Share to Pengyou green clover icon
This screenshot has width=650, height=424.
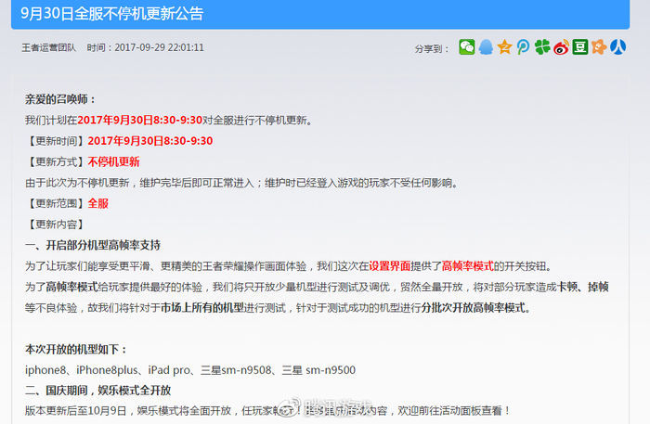pos(542,47)
